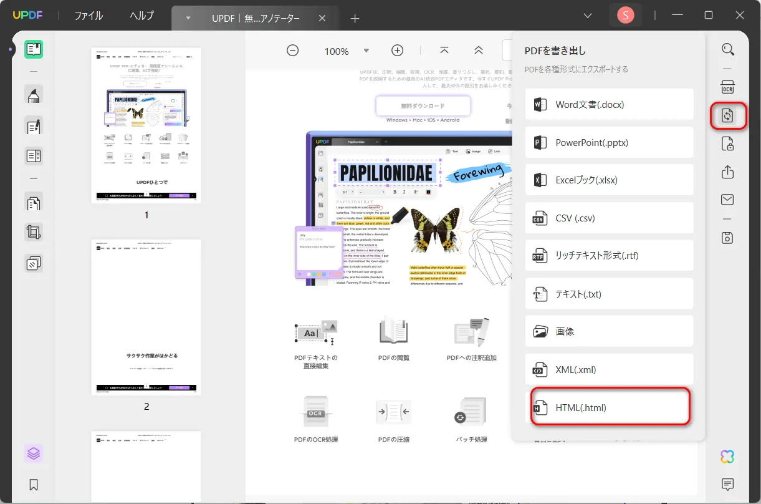The image size is (761, 504).
Task: Click the PDFのOCR処理 feature icon
Action: [x=316, y=412]
